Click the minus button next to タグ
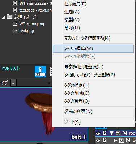Image resolution: width=136 pixels, height=144 pixels. click(13, 83)
